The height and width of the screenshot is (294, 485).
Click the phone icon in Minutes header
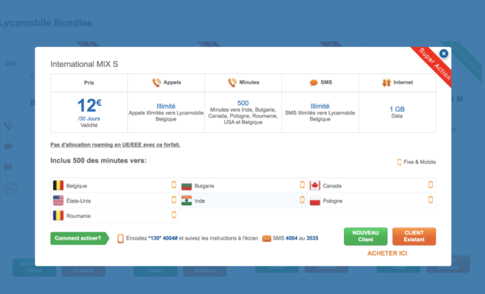click(232, 82)
